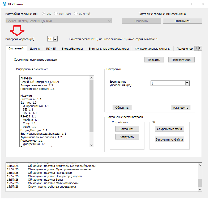Open the Входы/Выходы tab
The height and width of the screenshot is (199, 209).
[72, 49]
